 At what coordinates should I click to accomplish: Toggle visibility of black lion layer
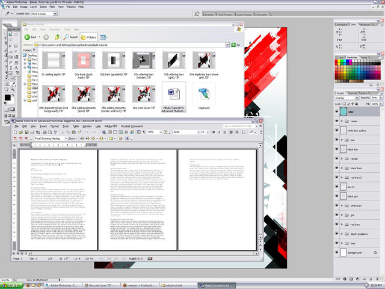[x=337, y=149]
